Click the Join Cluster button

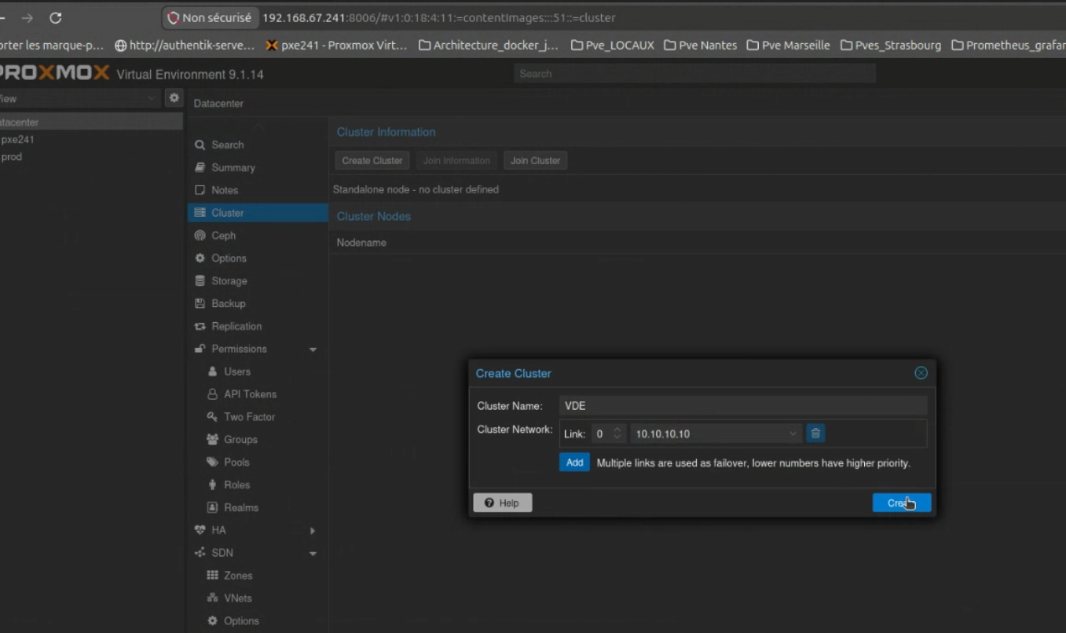[535, 160]
